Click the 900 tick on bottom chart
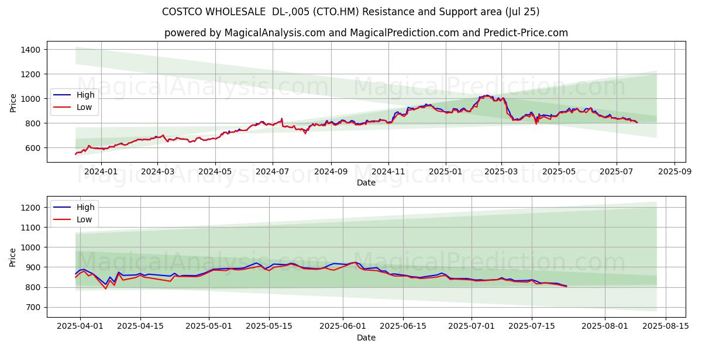 click(33, 267)
